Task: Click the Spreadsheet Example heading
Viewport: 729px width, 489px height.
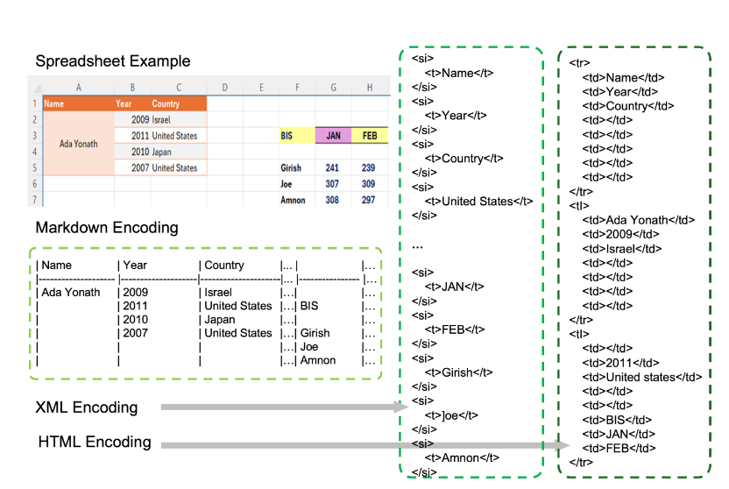Action: tap(113, 61)
